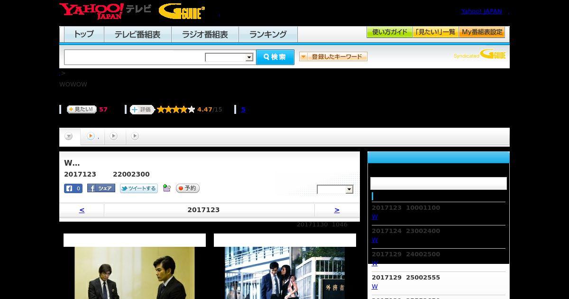Share on Facebook via シェア button
The width and height of the screenshot is (569, 299).
tap(101, 188)
